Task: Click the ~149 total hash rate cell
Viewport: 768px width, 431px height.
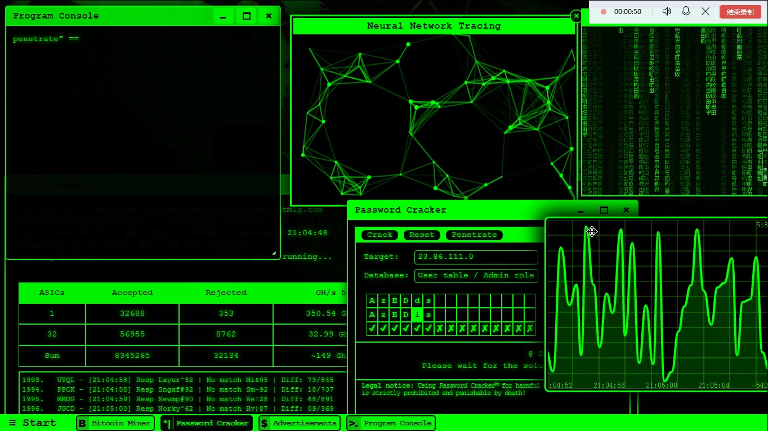Action: click(x=310, y=356)
